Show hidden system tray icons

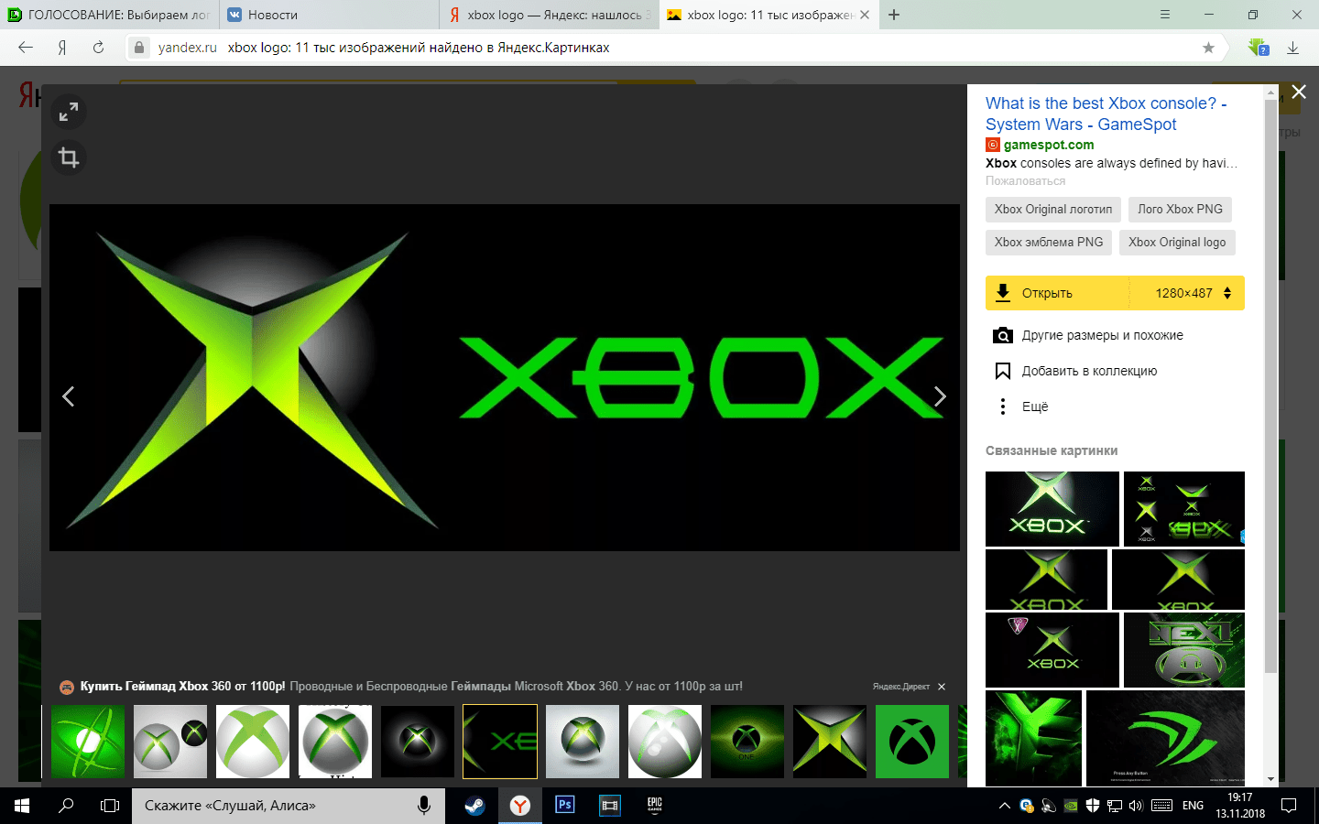pos(1005,806)
